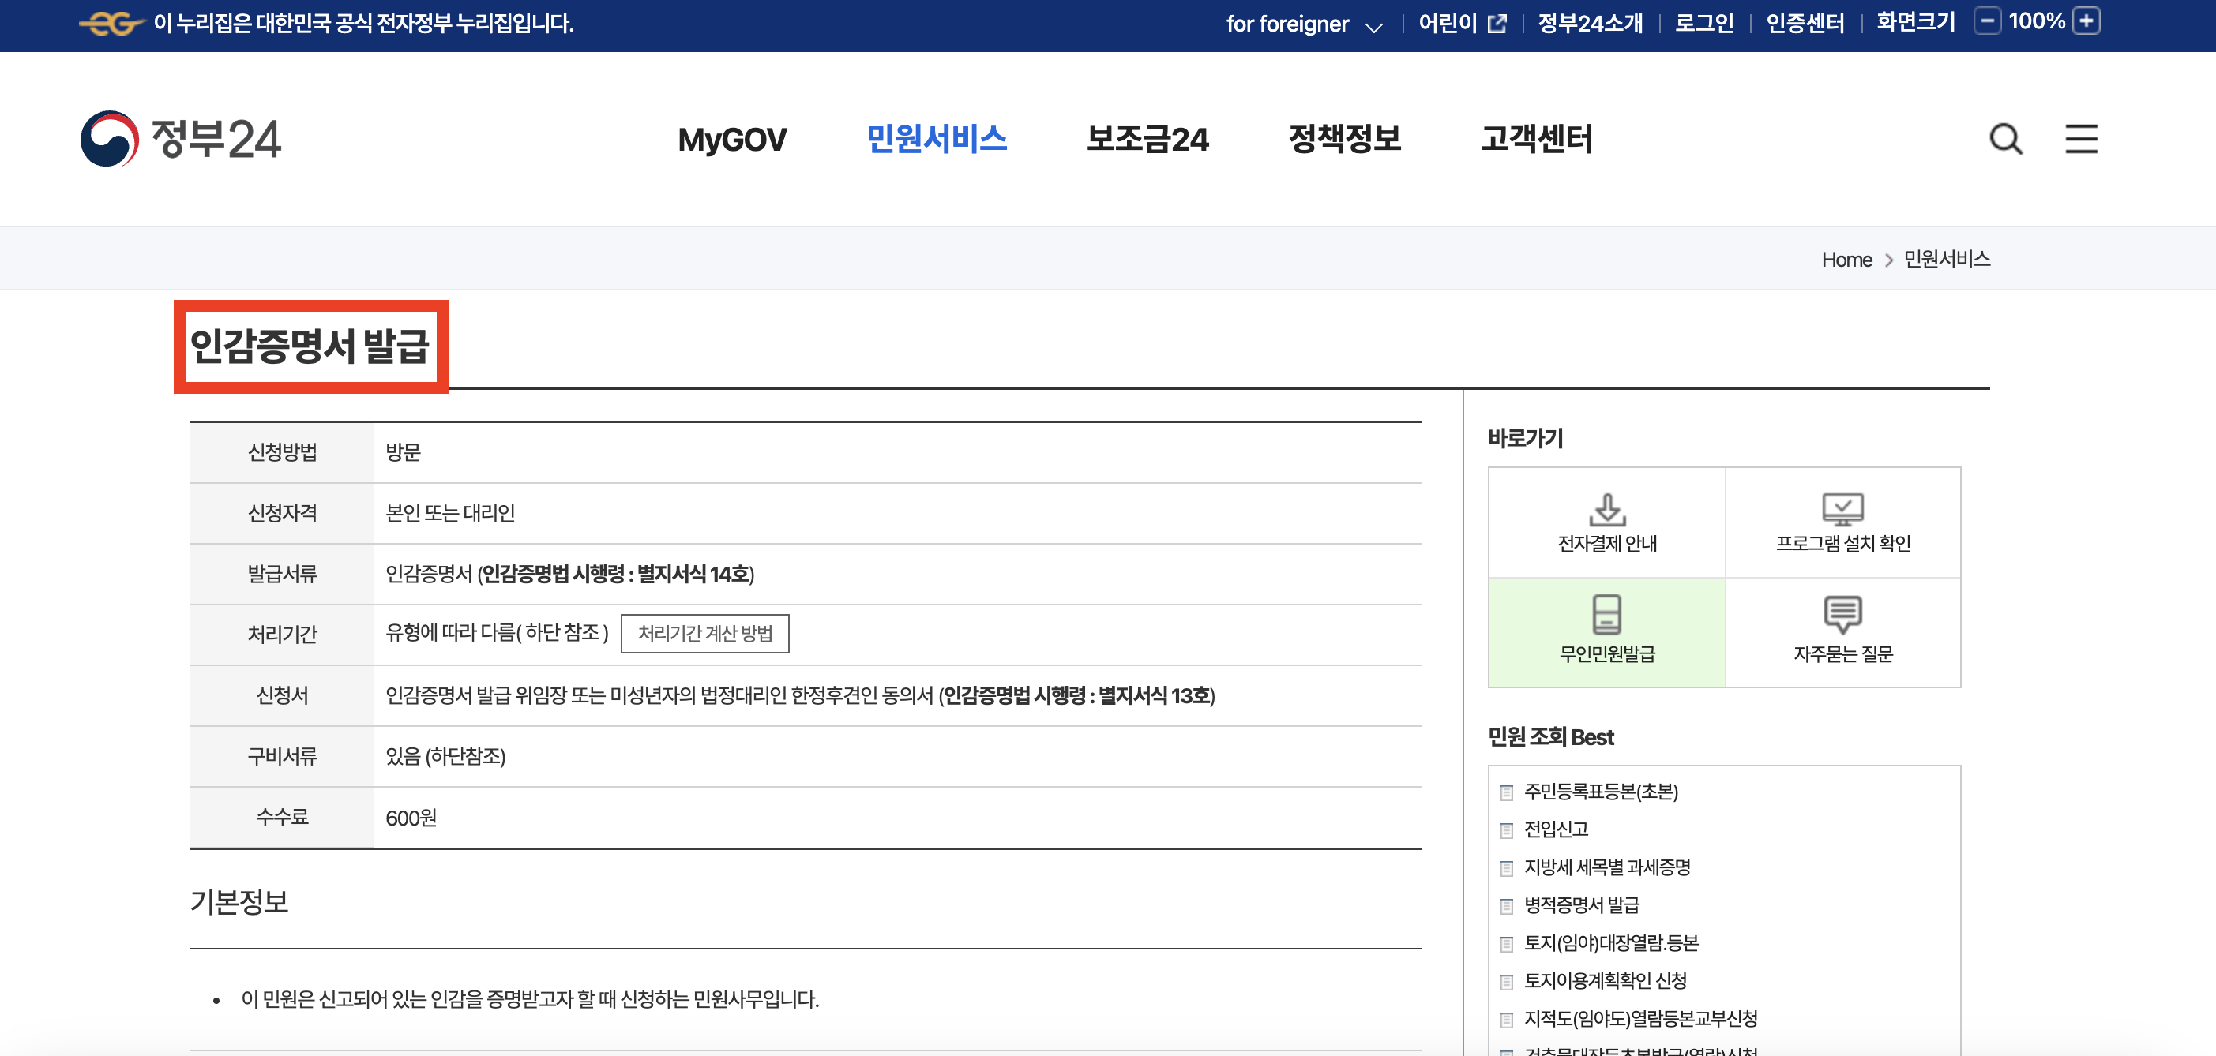Click the 전자결제 안내 download icon
Image resolution: width=2216 pixels, height=1056 pixels.
point(1607,508)
